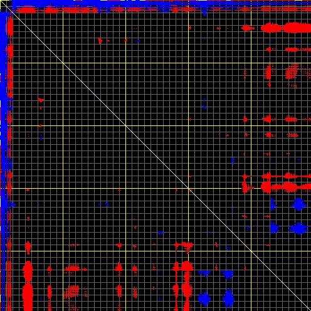Image resolution: width=311 pixels, height=311 pixels.
Task: Select the blue diamond cluster nearest right edge
Action: 299,204
